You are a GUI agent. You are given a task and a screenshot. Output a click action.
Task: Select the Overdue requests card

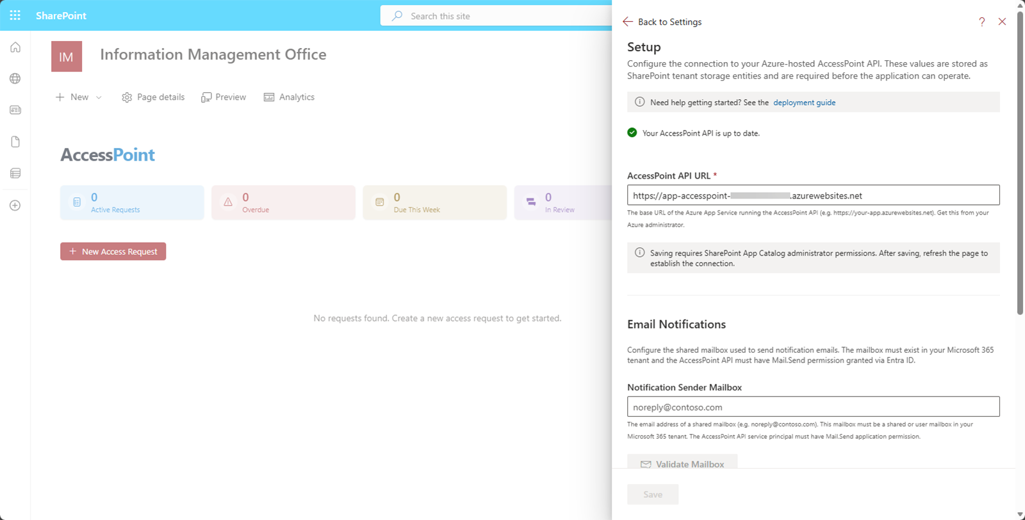point(283,203)
